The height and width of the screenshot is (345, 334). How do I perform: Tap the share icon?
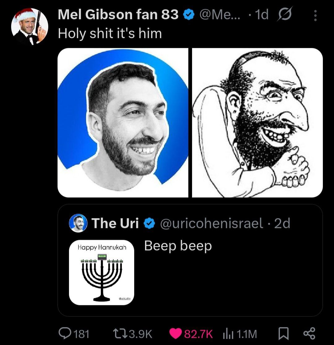pyautogui.click(x=309, y=333)
